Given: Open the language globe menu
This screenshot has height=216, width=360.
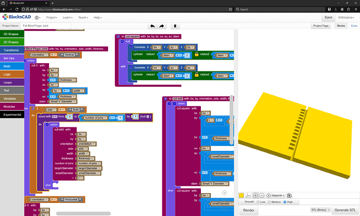Looking at the screenshot, I should 37,18.
